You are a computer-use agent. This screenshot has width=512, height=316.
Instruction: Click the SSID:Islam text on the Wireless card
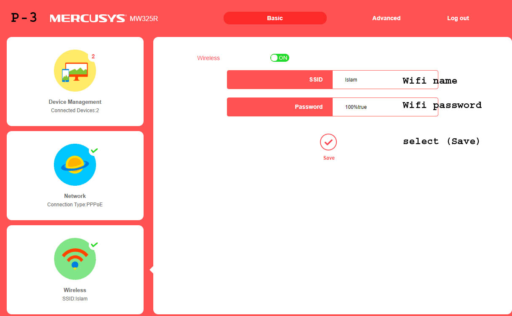pos(75,299)
